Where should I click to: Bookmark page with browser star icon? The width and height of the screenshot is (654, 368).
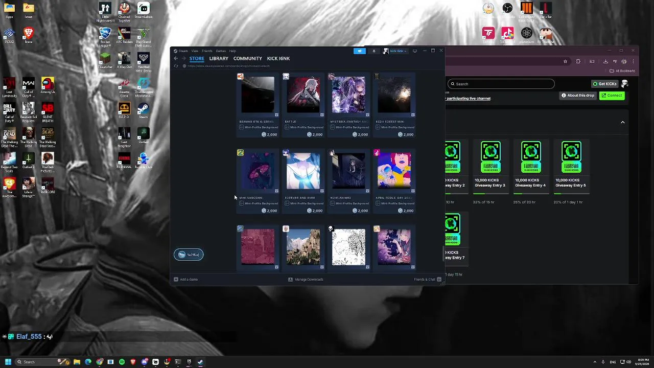[565, 61]
